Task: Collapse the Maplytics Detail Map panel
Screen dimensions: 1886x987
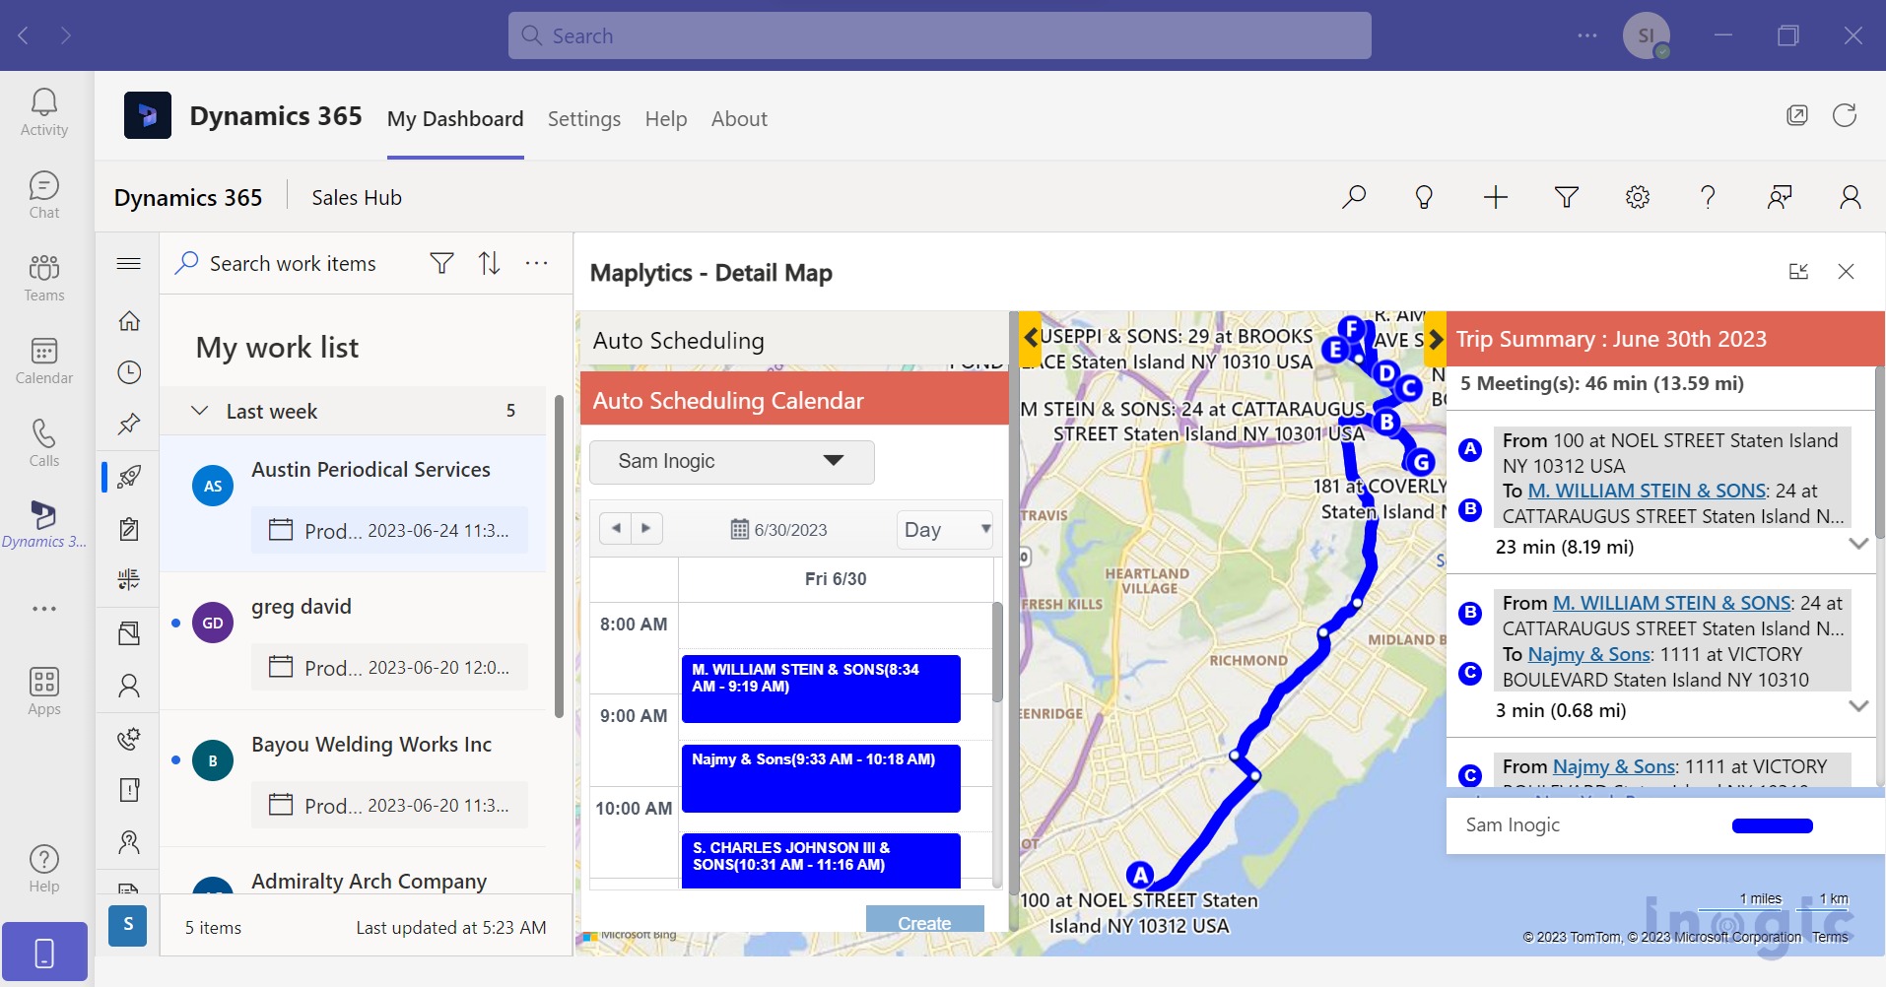Action: pyautogui.click(x=1798, y=272)
